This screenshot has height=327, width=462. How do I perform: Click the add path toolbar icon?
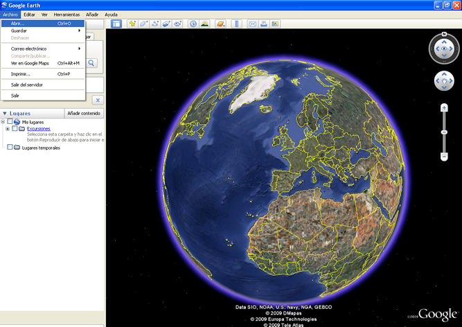coord(155,24)
